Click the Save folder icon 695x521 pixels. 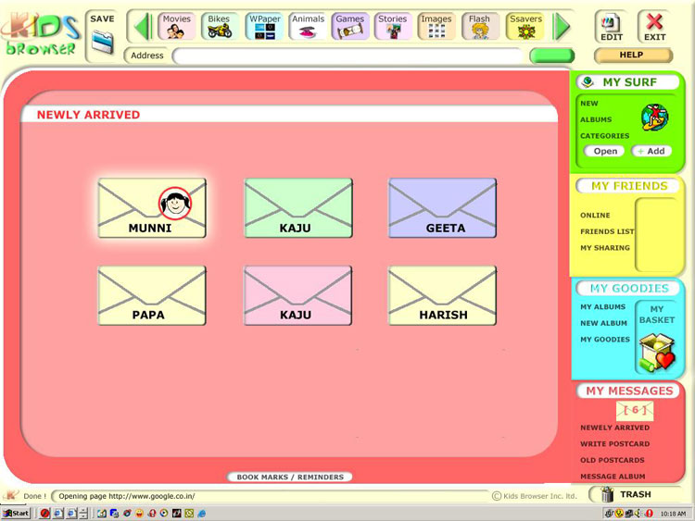tap(102, 42)
